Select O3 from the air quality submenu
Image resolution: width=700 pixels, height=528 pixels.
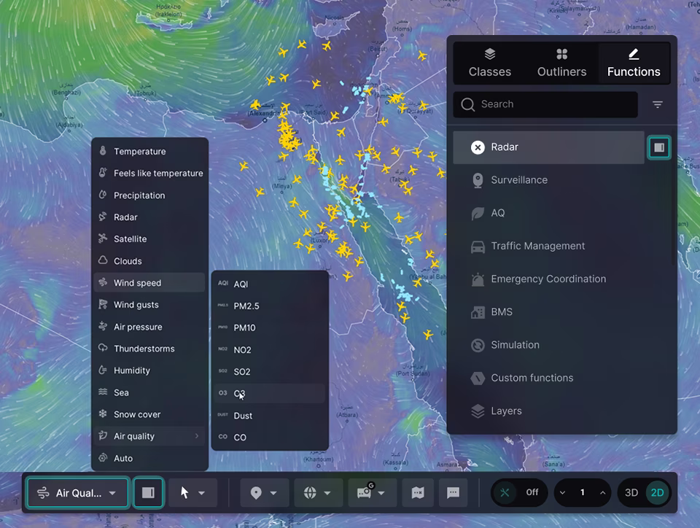point(241,392)
